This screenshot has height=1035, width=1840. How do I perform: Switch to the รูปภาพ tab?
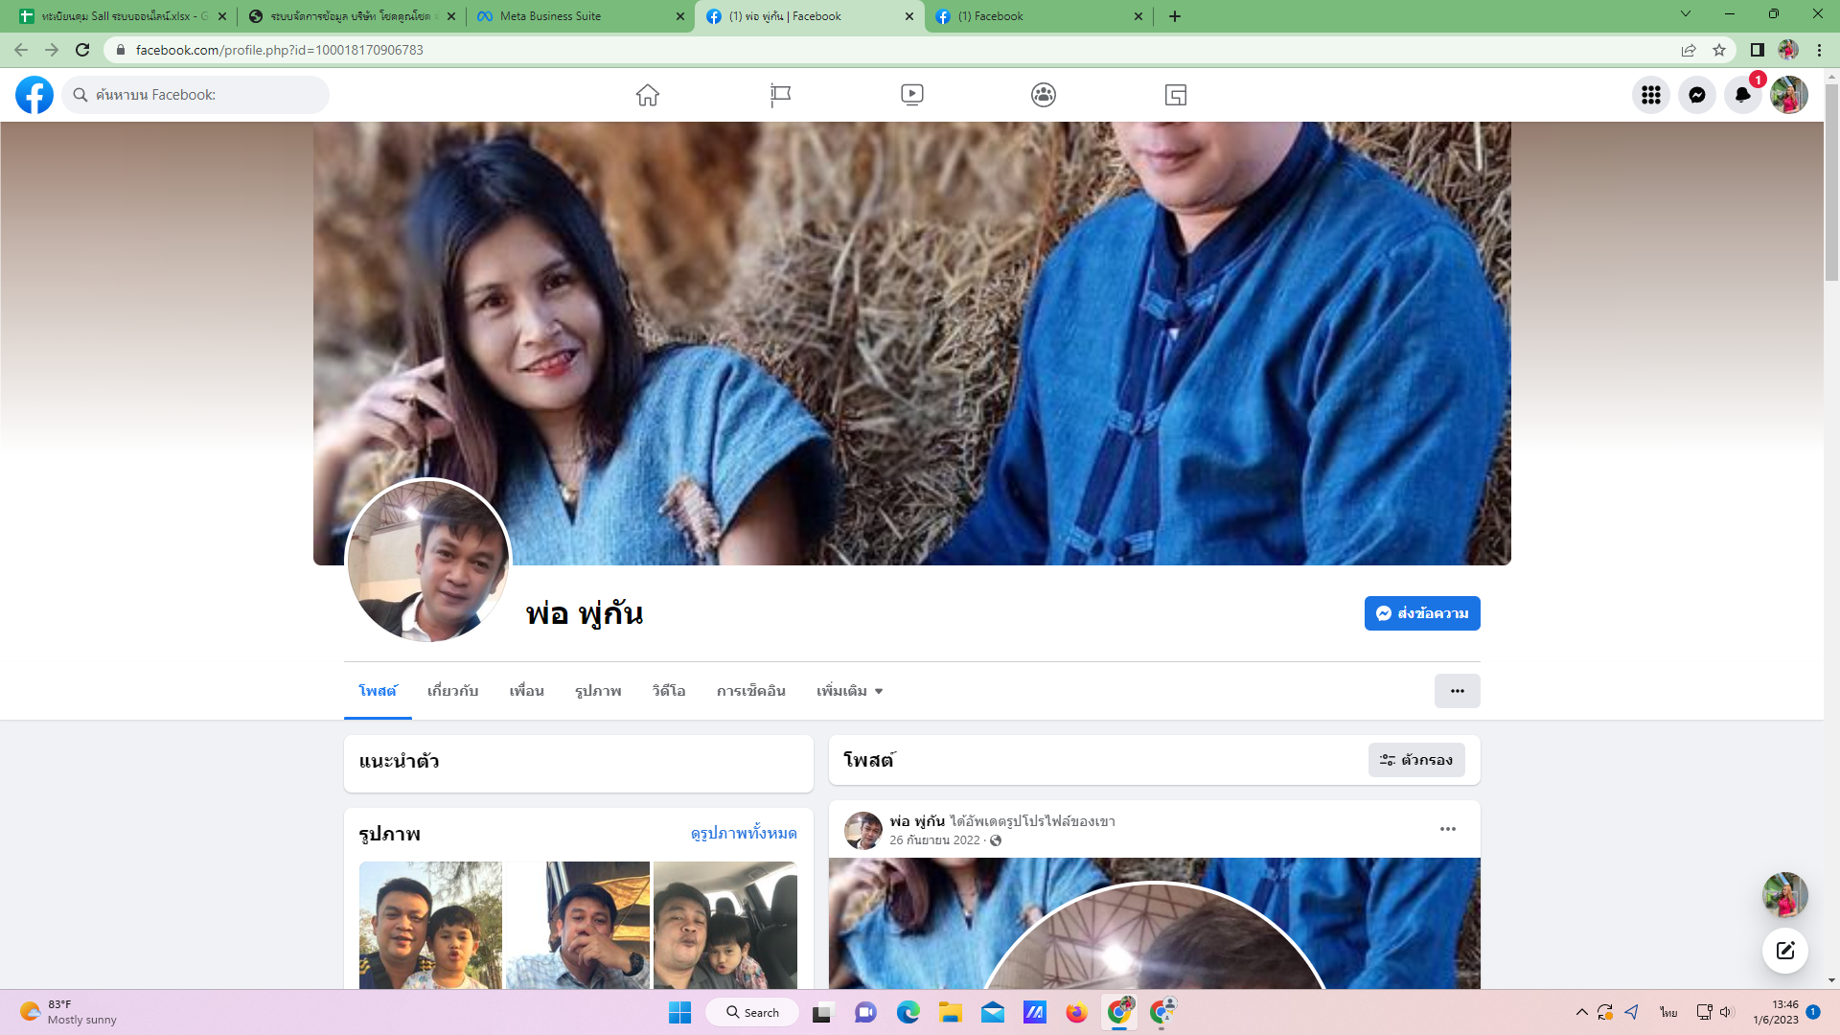[598, 691]
